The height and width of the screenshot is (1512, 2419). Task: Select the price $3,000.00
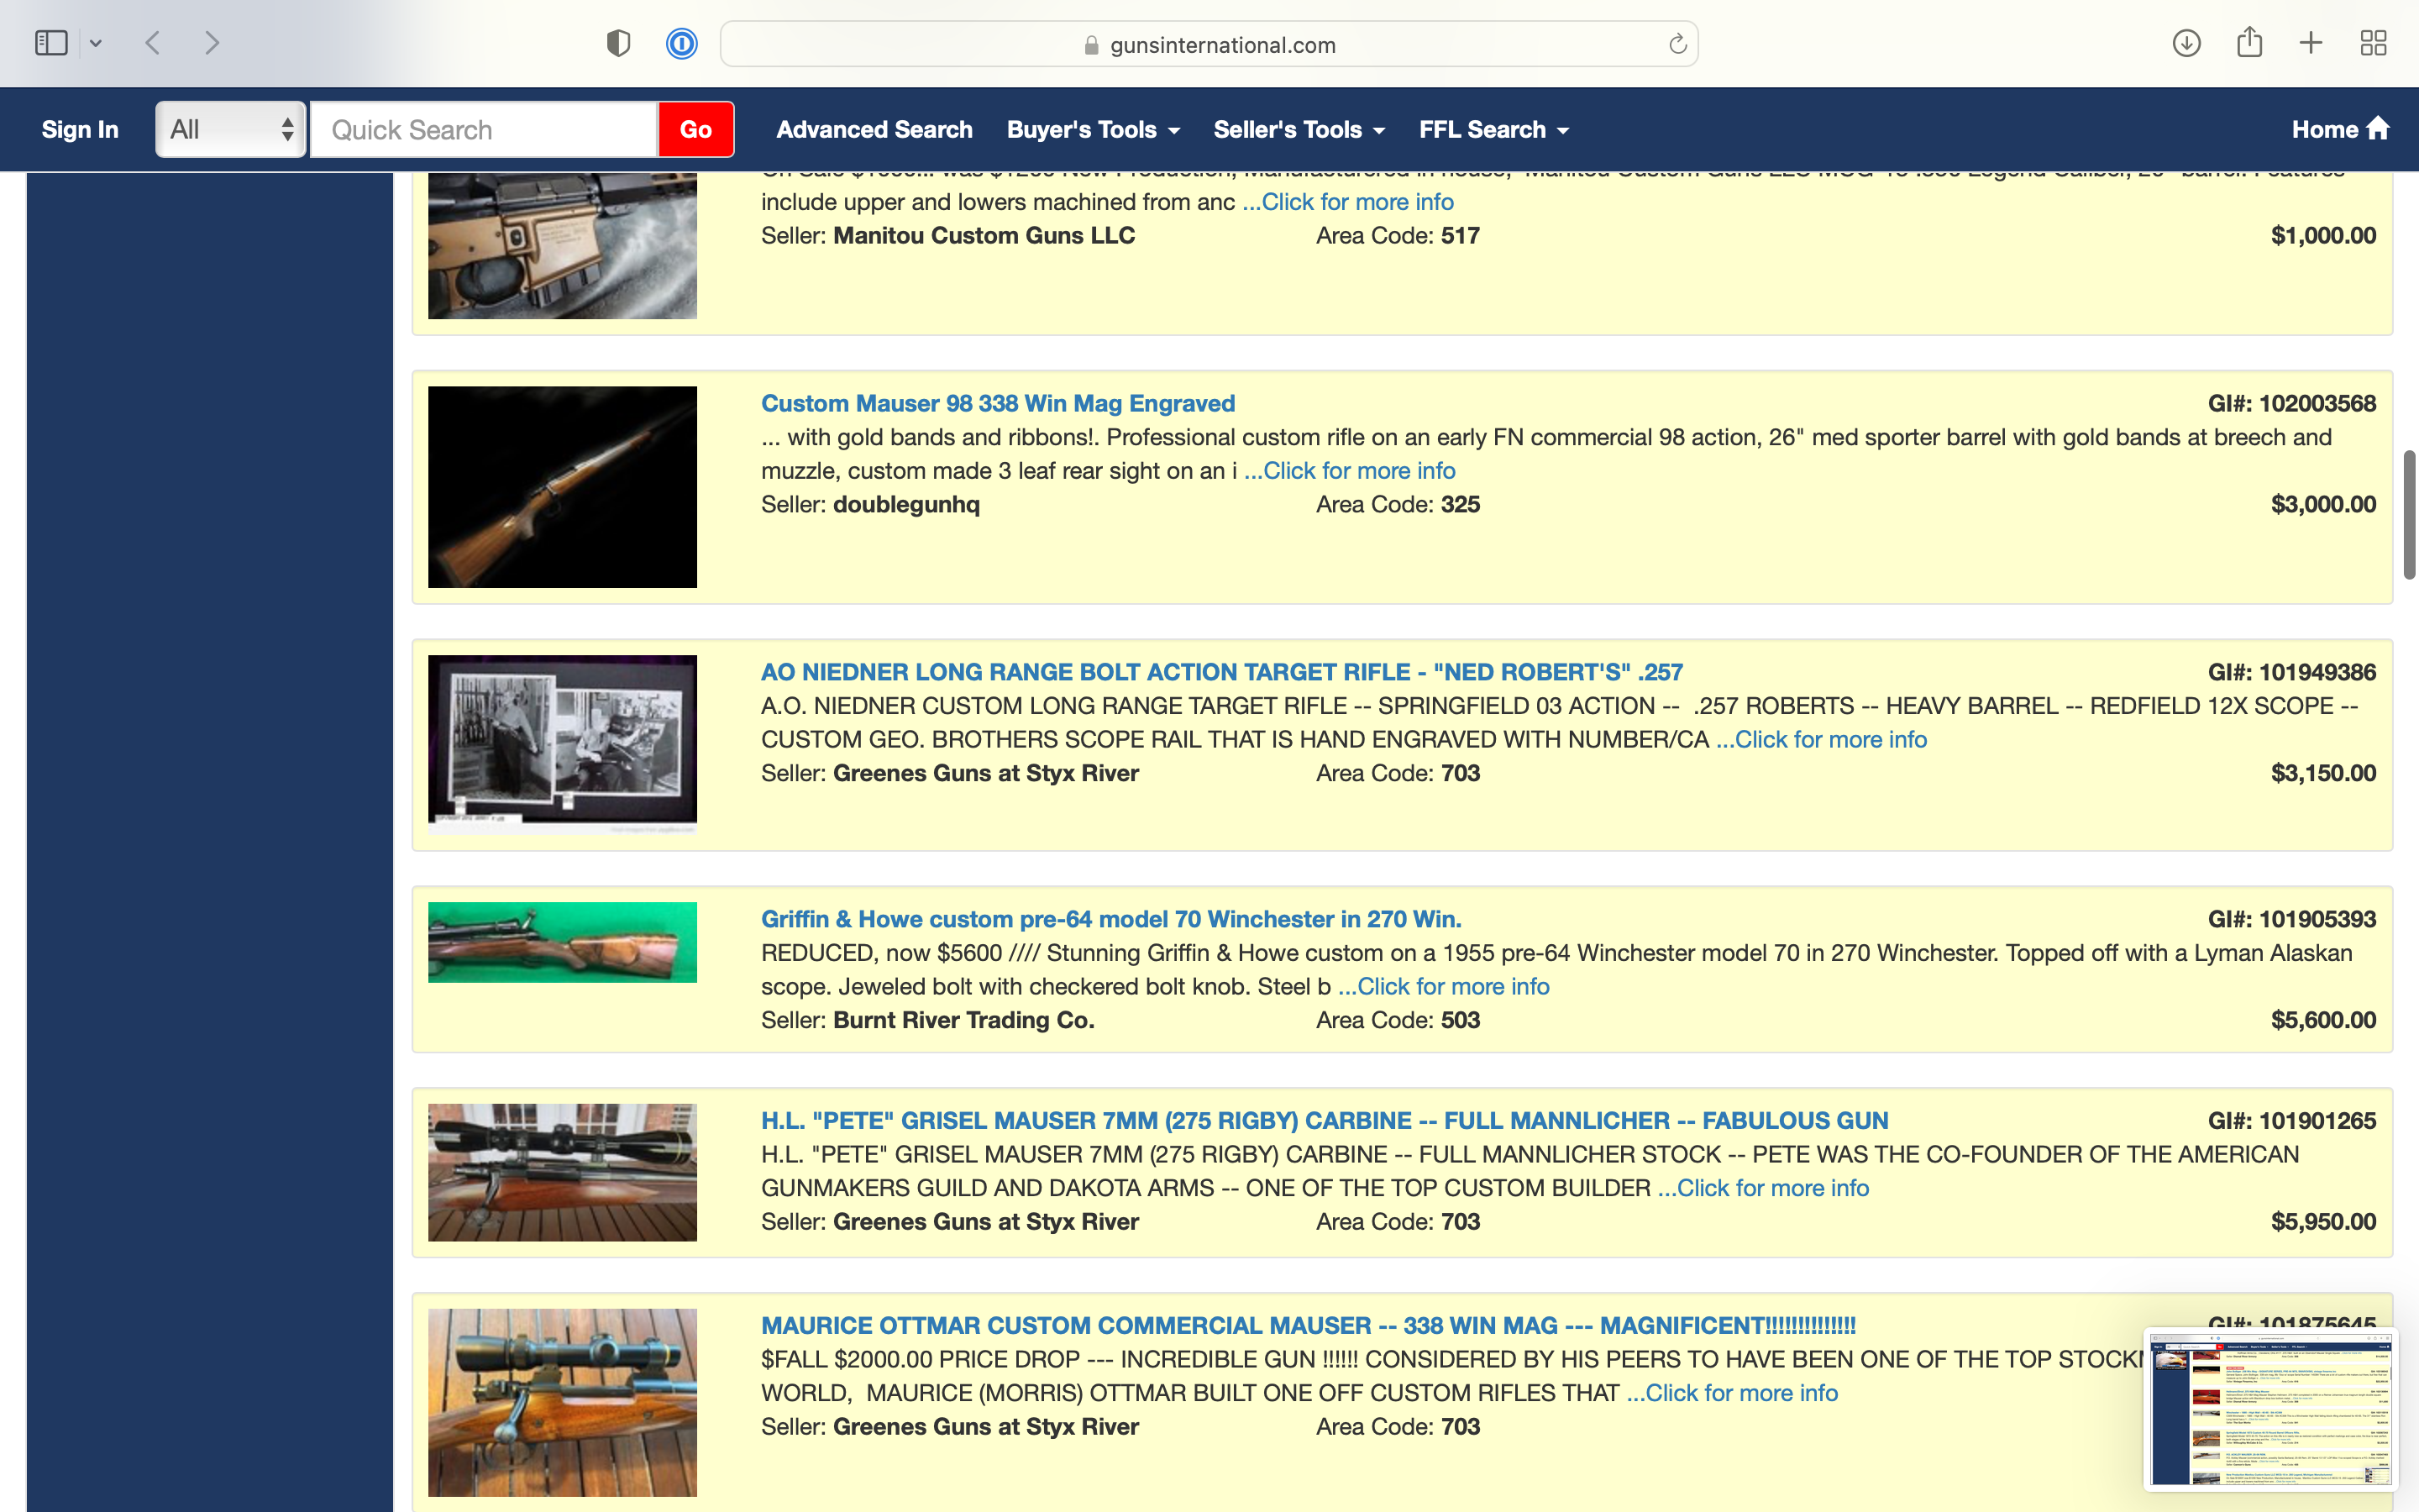(x=2323, y=504)
